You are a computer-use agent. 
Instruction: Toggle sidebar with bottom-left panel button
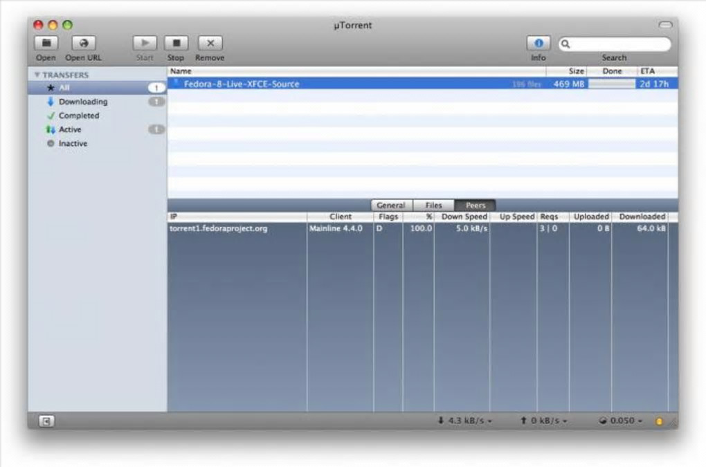(46, 421)
